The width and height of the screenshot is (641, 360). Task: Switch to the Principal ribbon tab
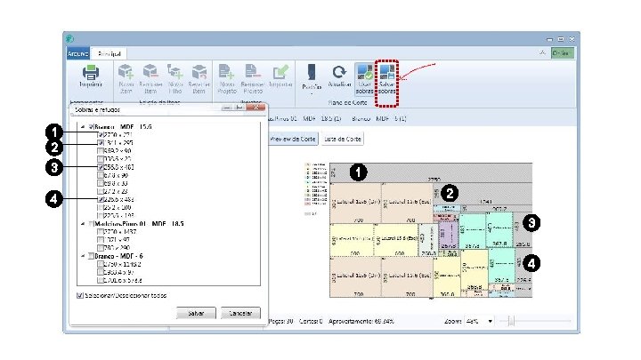click(x=110, y=53)
